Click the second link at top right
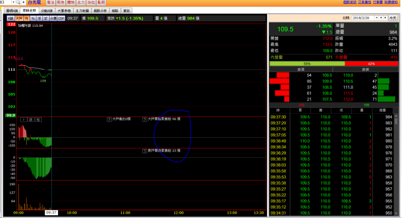This screenshot has width=402, height=218. (x=365, y=2)
